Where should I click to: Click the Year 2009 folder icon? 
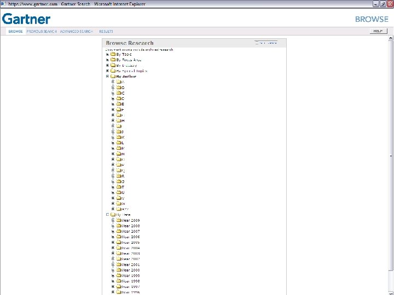click(x=119, y=220)
